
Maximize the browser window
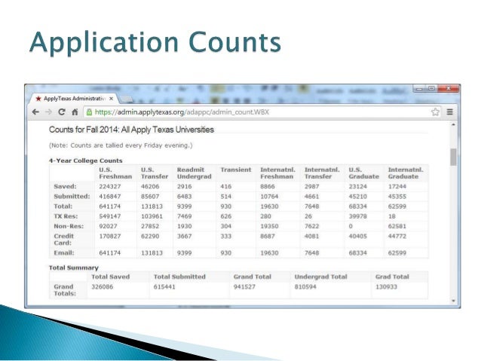[x=431, y=89]
